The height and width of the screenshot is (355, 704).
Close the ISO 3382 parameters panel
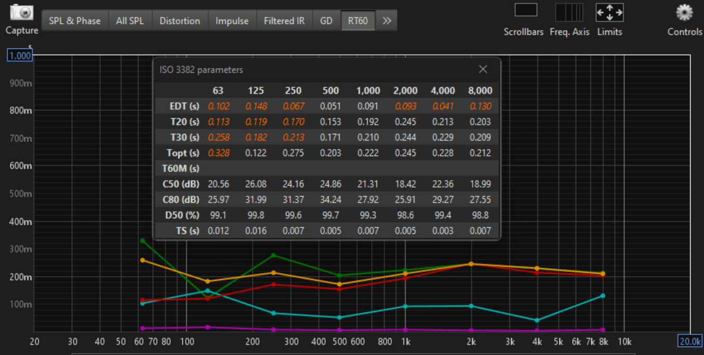[483, 69]
